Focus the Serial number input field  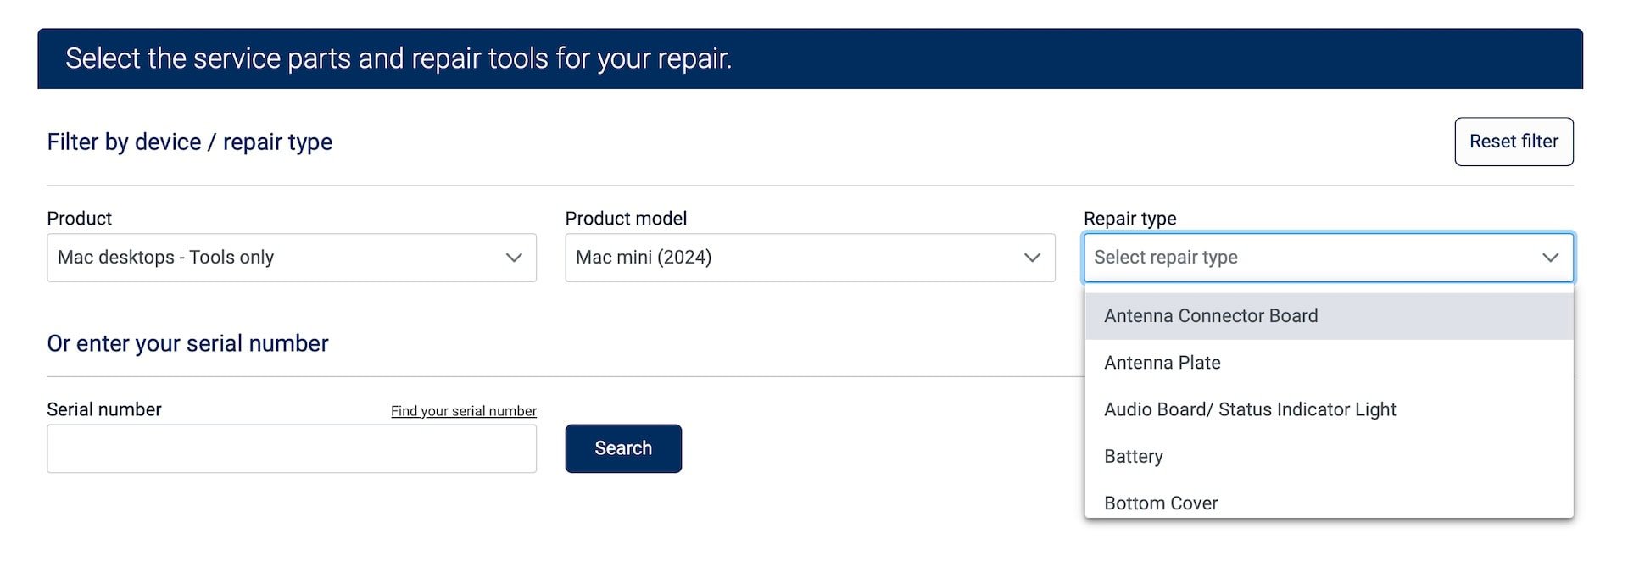pos(292,448)
